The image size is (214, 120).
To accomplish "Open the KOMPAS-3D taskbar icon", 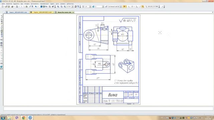I will [30, 118].
